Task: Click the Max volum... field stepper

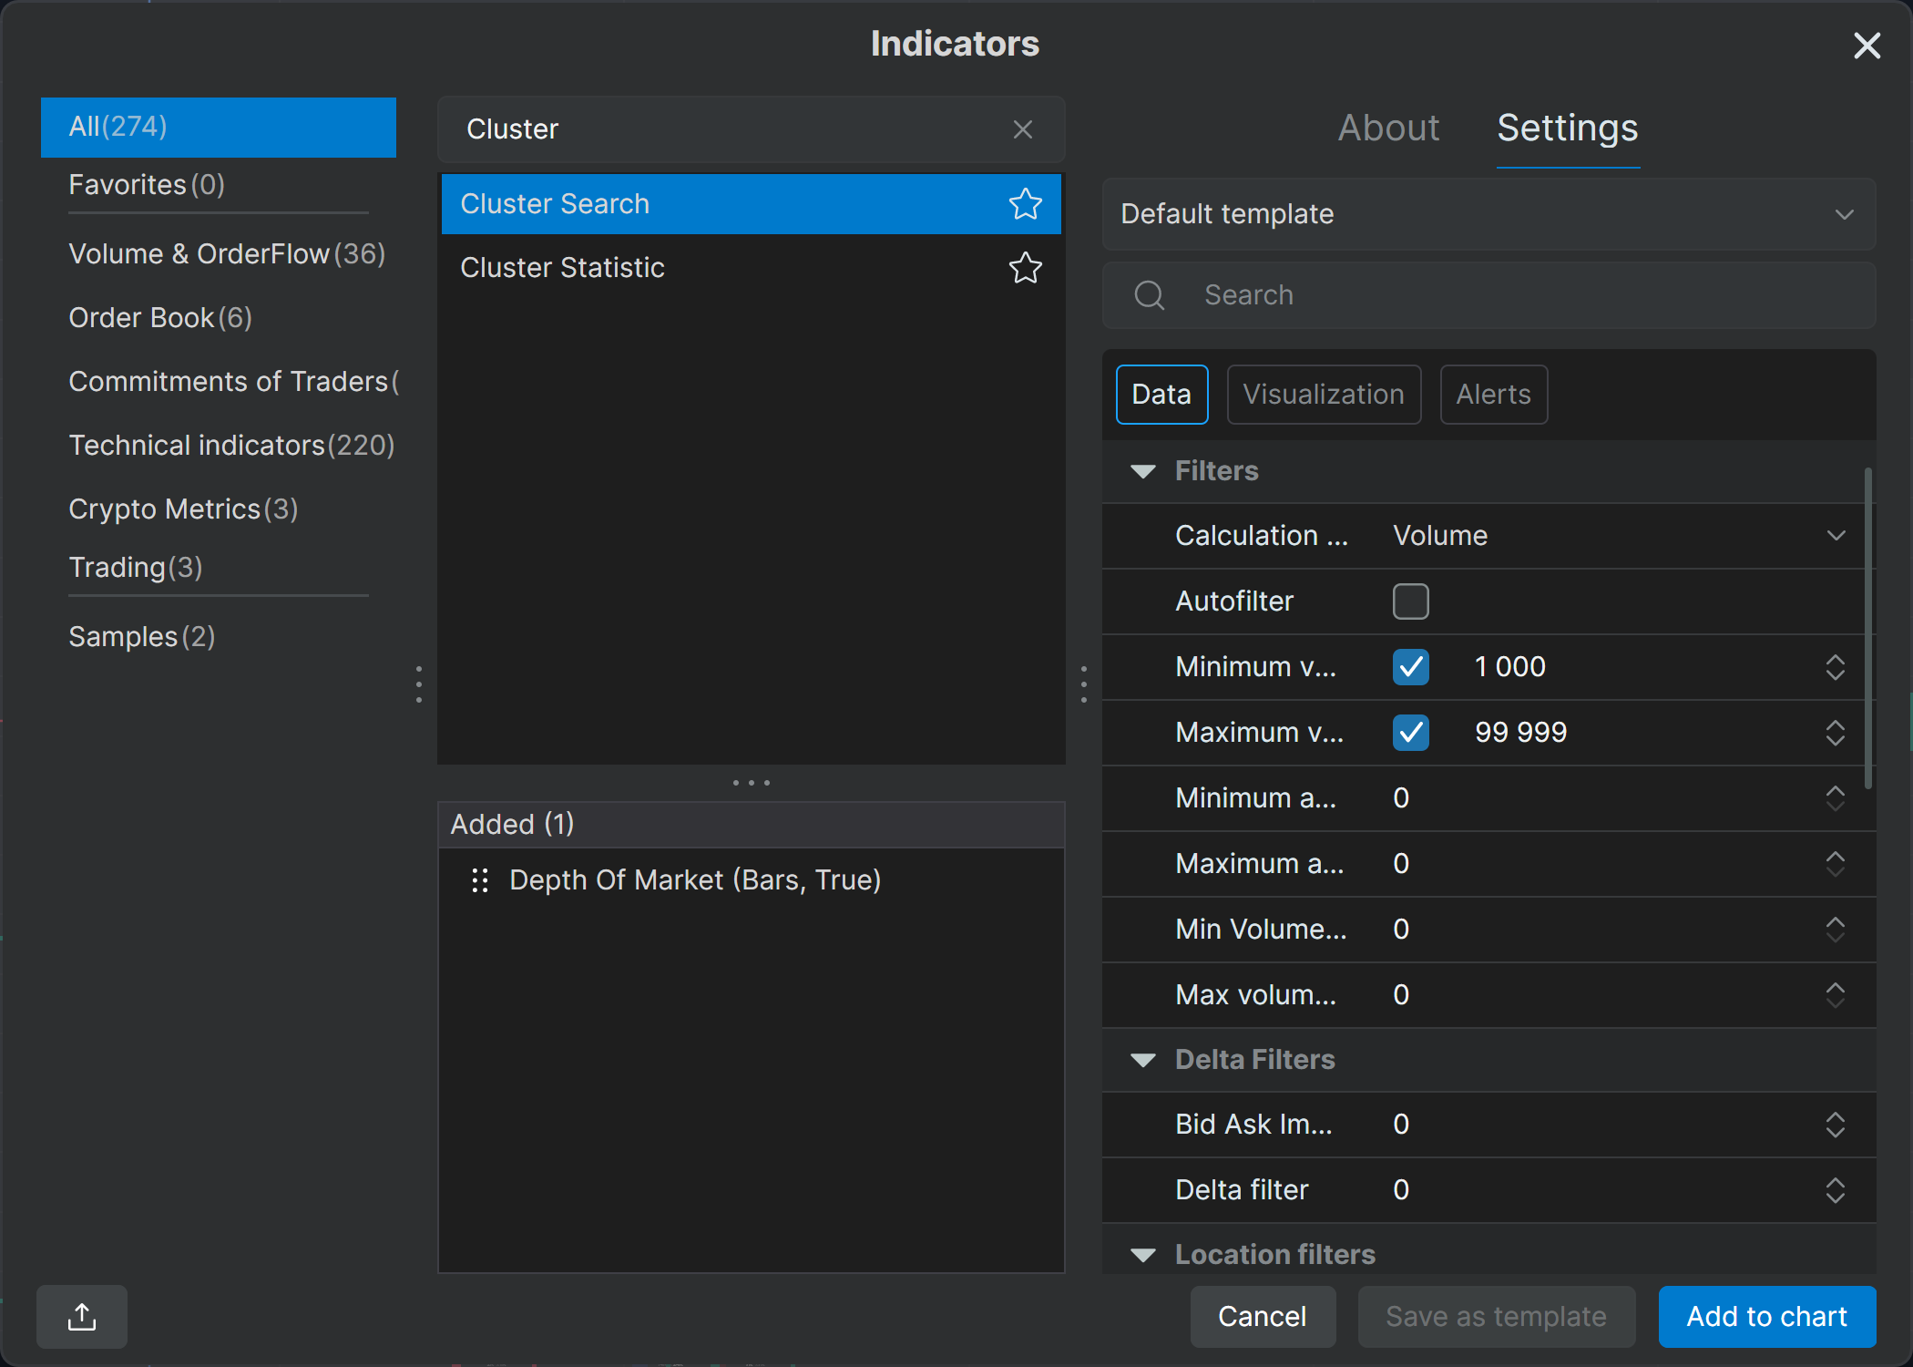Action: (x=1836, y=995)
